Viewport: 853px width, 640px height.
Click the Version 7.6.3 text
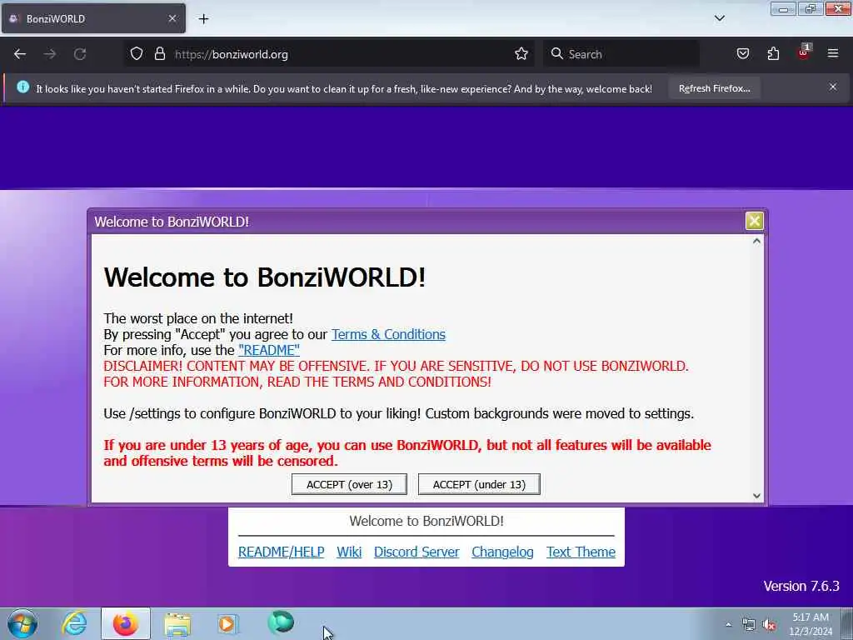801,586
